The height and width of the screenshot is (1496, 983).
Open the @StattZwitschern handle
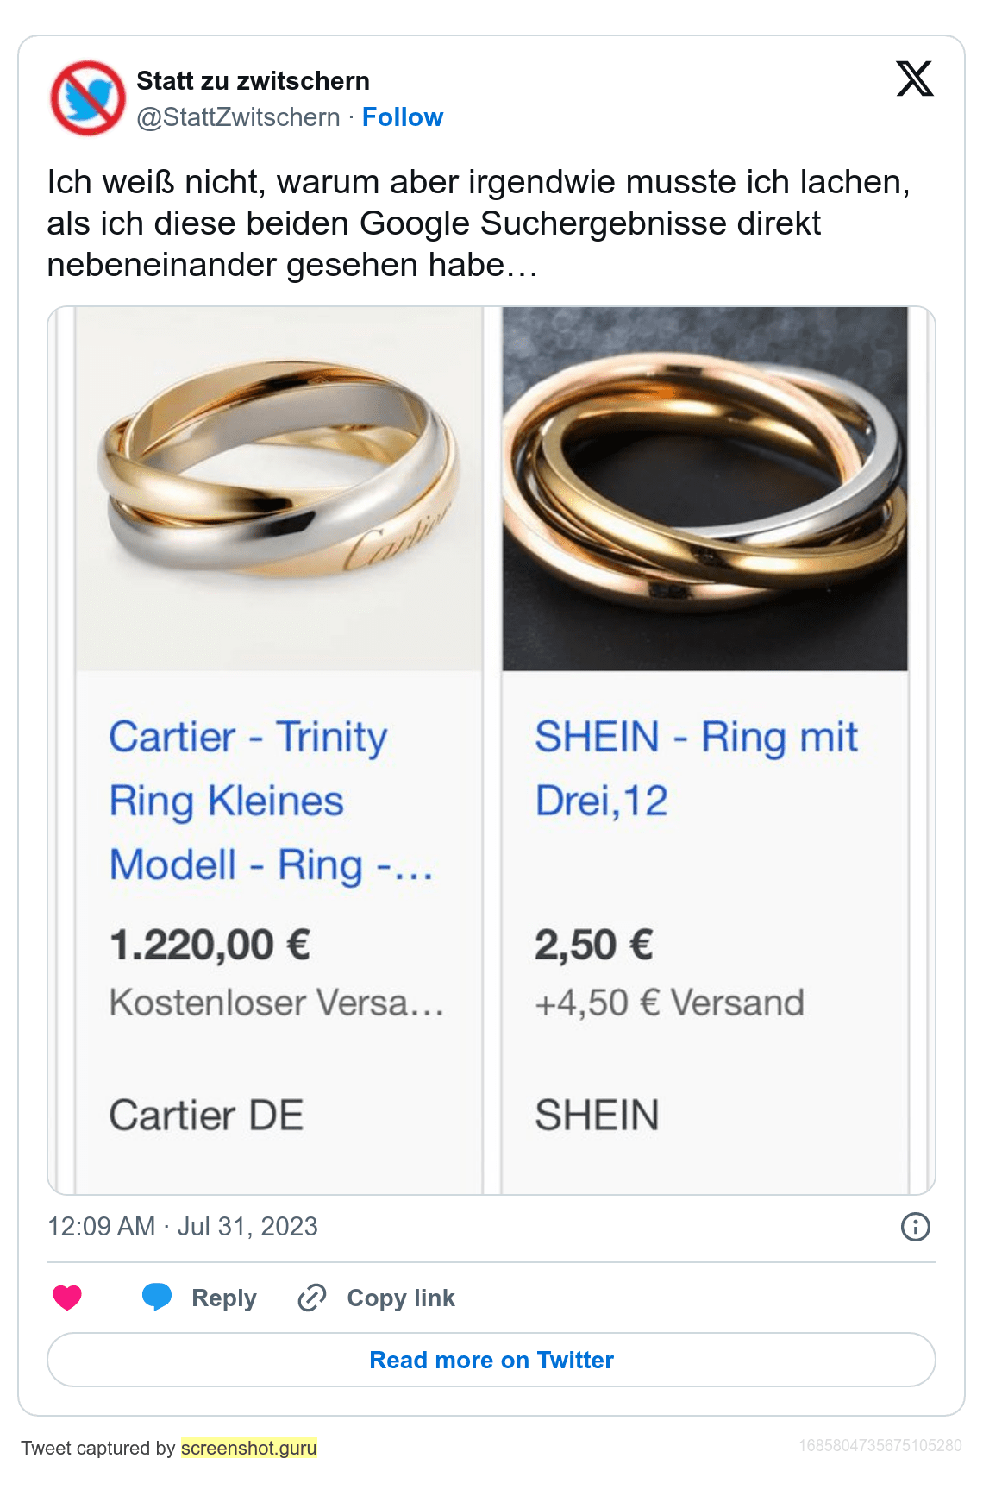pos(238,117)
